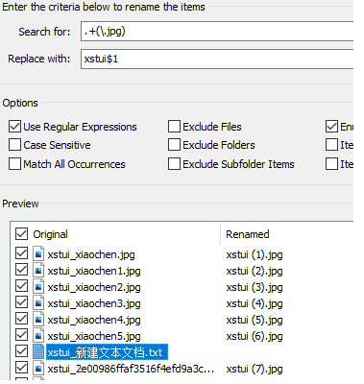Click the text document icon for xstui_新建文本文档.txt

point(38,352)
